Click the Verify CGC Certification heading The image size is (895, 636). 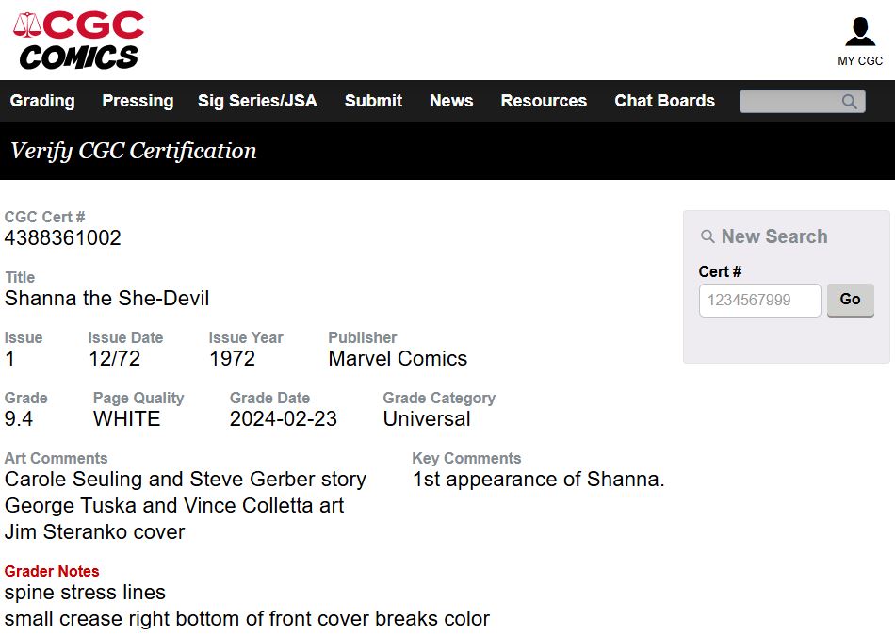click(x=133, y=151)
